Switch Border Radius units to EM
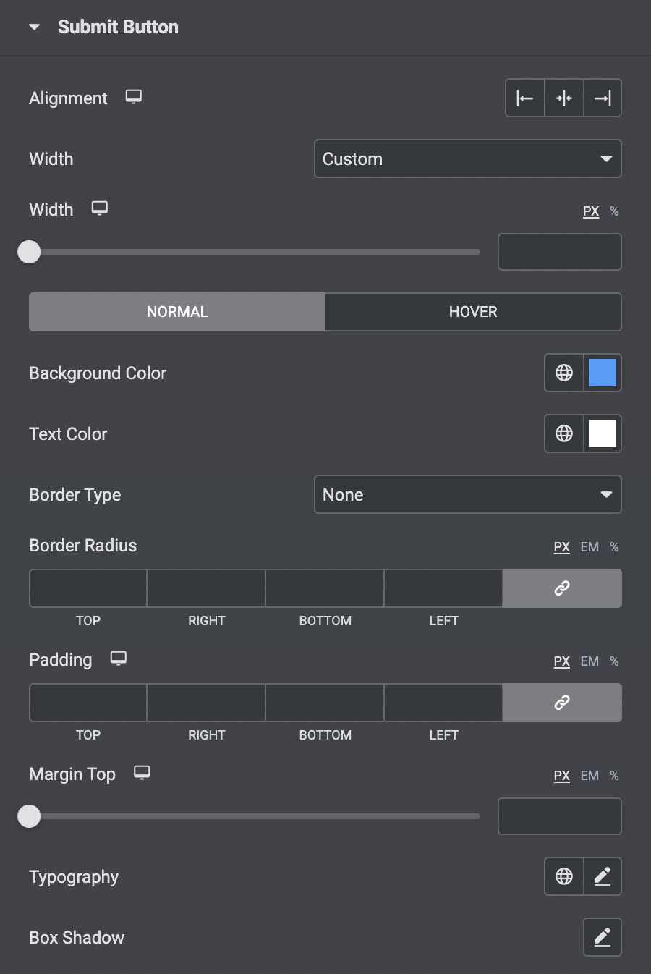Image resolution: width=651 pixels, height=974 pixels. point(589,547)
